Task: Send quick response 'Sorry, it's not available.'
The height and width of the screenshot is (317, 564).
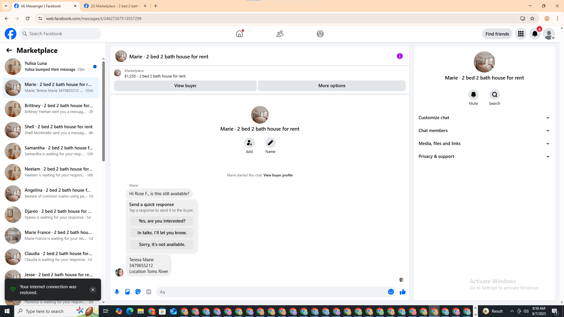Action: click(x=162, y=245)
